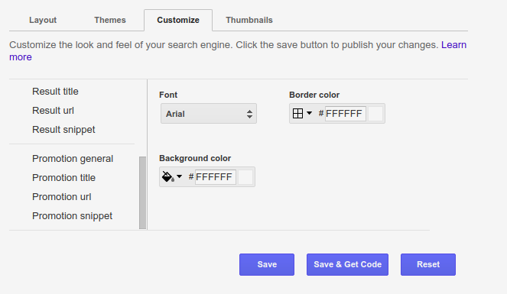Focus the border color hex input field

click(x=346, y=114)
